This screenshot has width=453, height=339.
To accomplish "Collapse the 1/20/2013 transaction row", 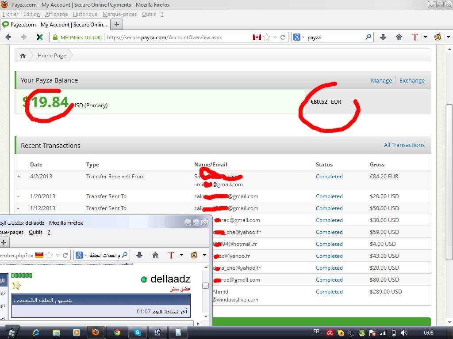I will click(x=18, y=196).
